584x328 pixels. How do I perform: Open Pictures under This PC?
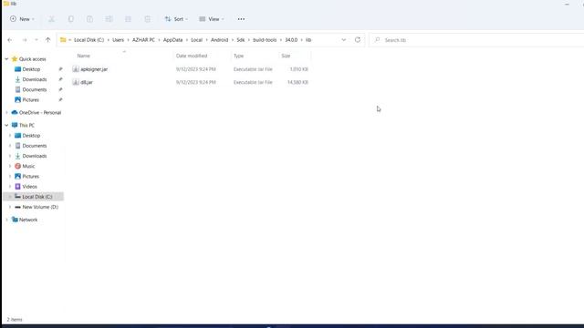30,176
